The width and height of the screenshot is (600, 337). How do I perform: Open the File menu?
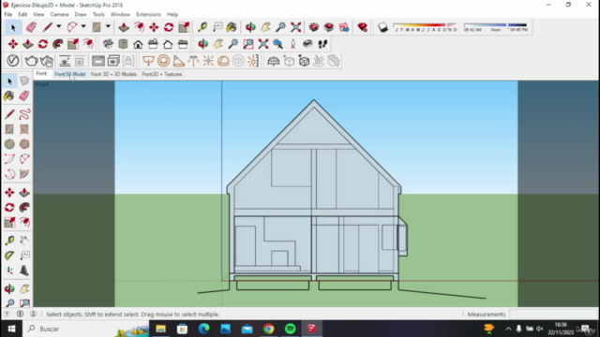pos(8,15)
